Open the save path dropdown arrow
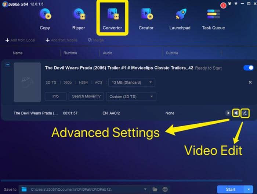The height and width of the screenshot is (194, 257). click(x=145, y=189)
